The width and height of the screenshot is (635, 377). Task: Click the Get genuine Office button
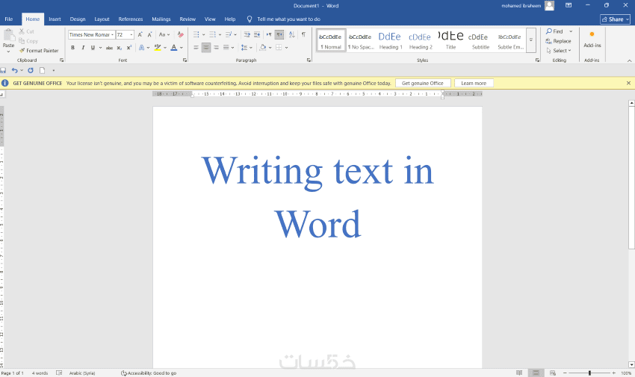tap(423, 83)
